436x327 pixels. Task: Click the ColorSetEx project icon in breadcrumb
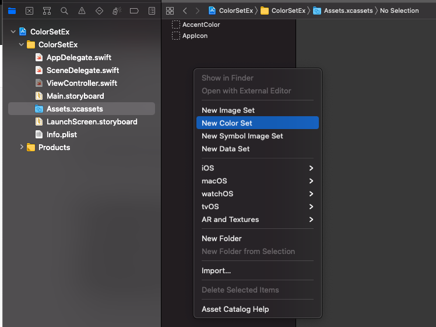pos(212,11)
